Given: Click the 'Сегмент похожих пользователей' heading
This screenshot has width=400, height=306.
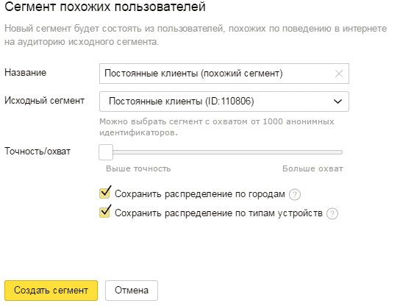Looking at the screenshot, I should pos(105,7).
